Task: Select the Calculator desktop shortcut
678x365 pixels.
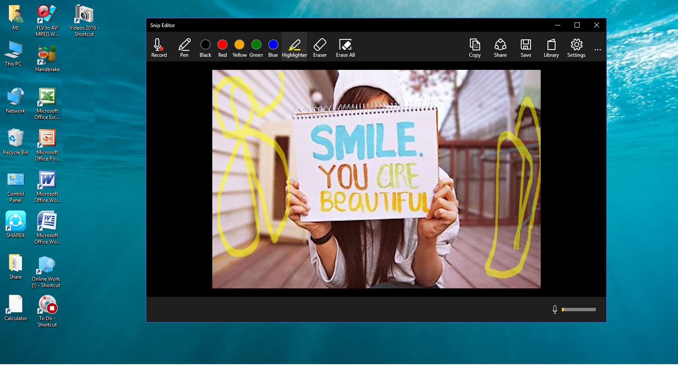Action: pyautogui.click(x=16, y=308)
